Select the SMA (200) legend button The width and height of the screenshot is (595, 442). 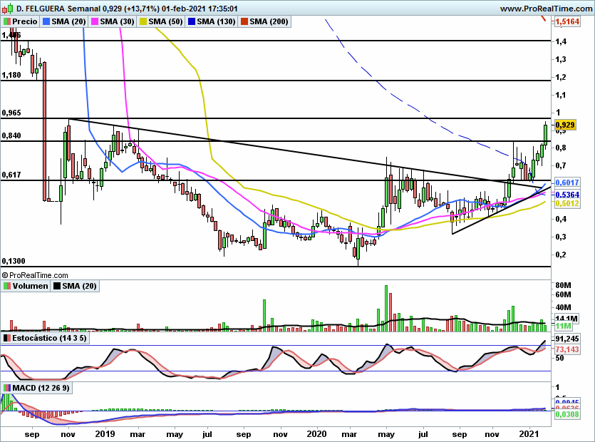tap(264, 21)
